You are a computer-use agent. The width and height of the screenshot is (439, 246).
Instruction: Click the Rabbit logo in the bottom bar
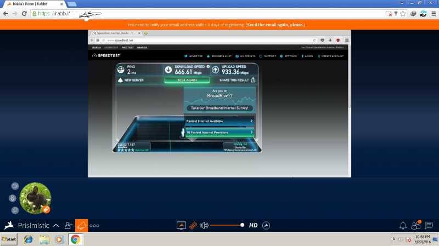pos(9,225)
